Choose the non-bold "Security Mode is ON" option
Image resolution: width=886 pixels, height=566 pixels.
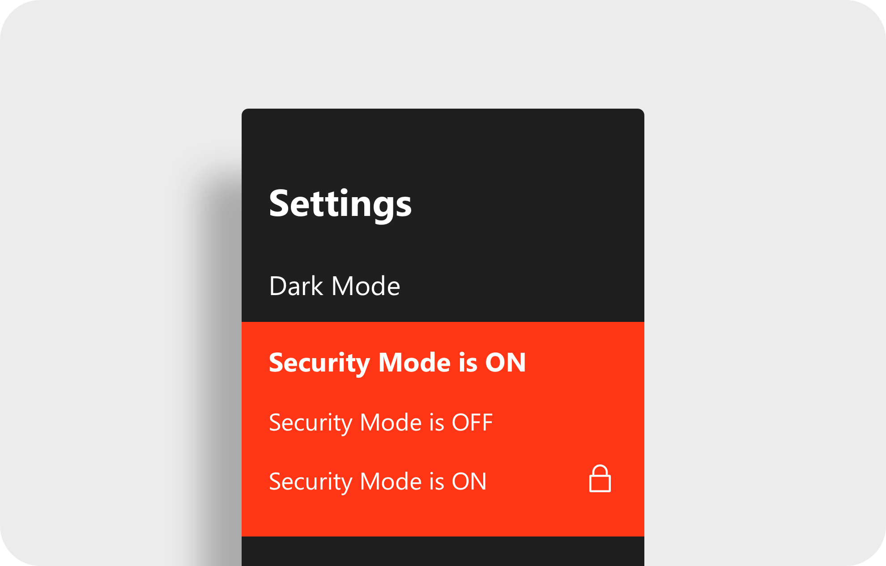coord(377,482)
